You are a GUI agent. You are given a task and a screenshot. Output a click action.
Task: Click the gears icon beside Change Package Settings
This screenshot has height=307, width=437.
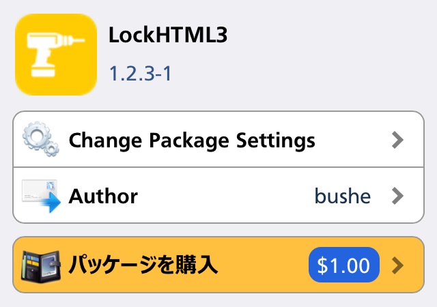(41, 139)
